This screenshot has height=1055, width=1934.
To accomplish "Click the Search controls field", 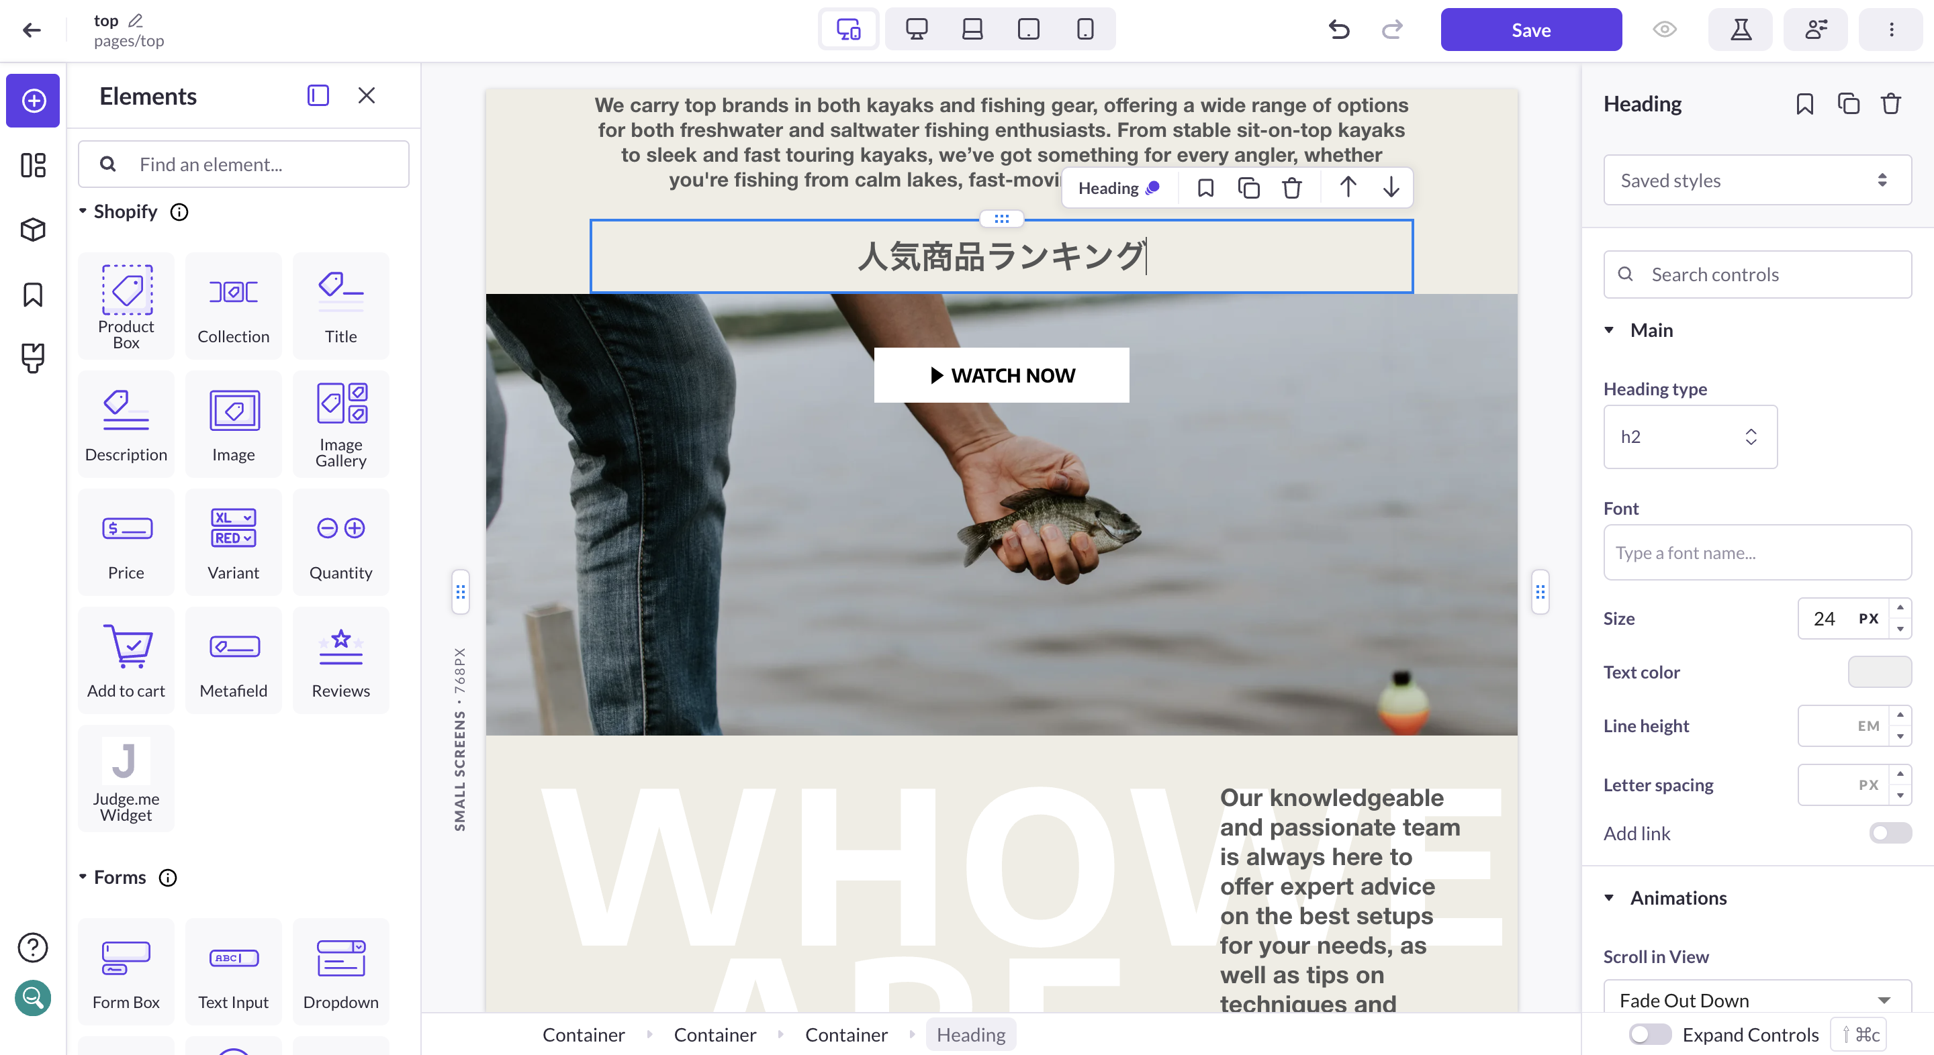I will pyautogui.click(x=1757, y=274).
